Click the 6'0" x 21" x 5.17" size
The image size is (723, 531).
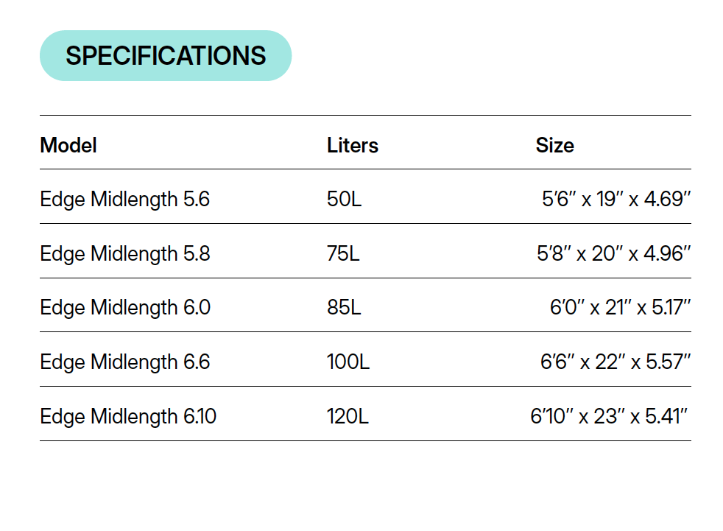(x=620, y=307)
